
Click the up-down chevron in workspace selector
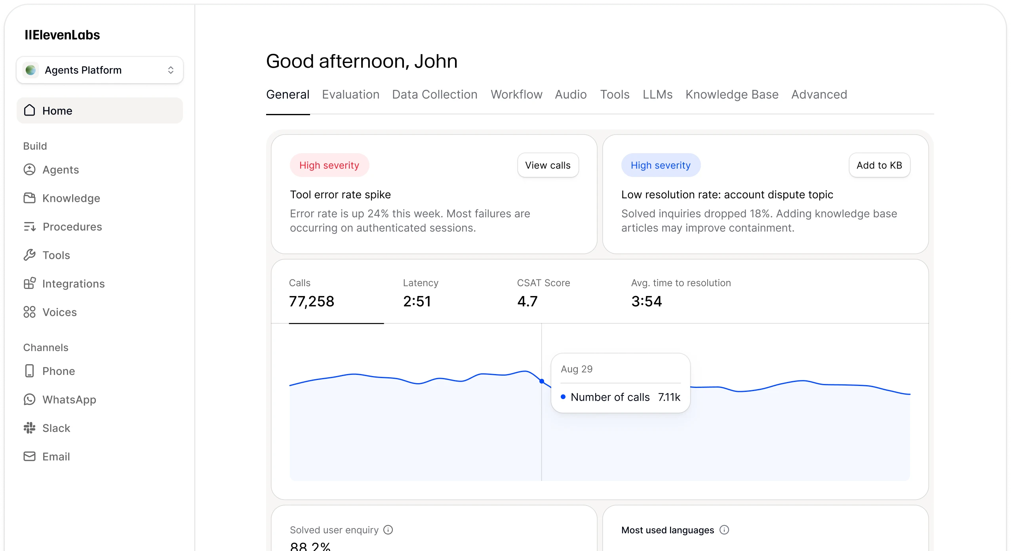pyautogui.click(x=171, y=70)
